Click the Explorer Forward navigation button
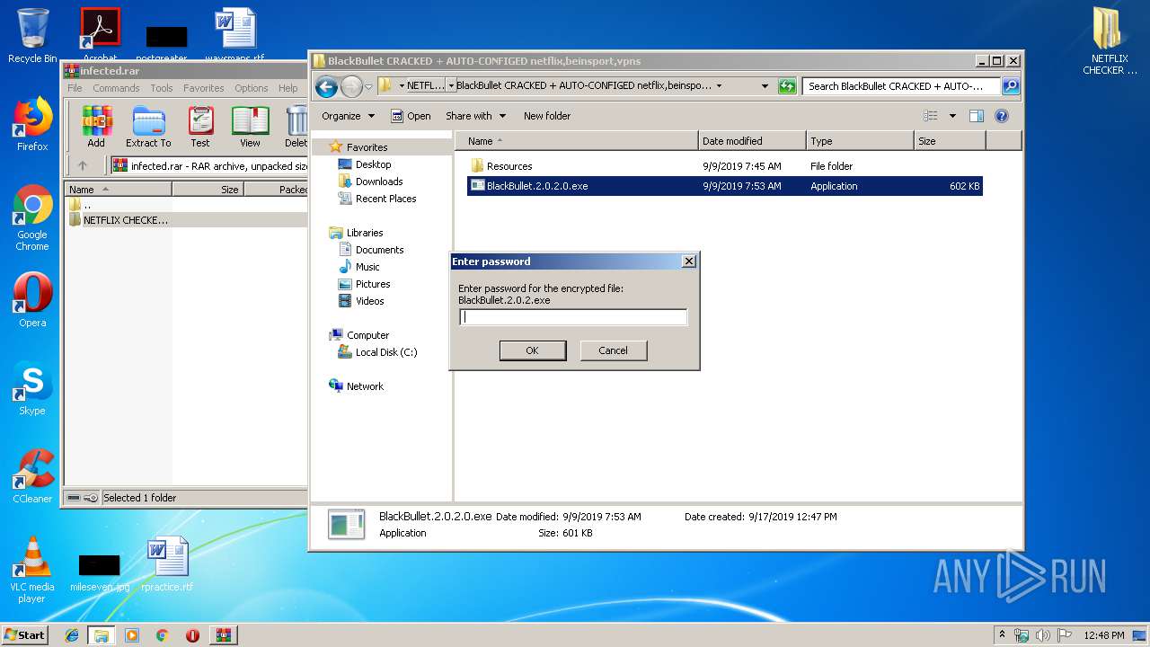Viewport: 1150px width, 647px height. coord(351,86)
